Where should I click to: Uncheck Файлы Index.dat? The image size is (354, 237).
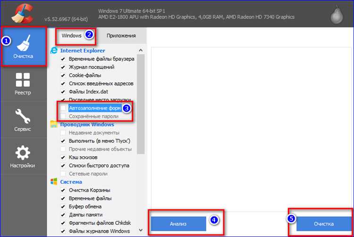(63, 92)
